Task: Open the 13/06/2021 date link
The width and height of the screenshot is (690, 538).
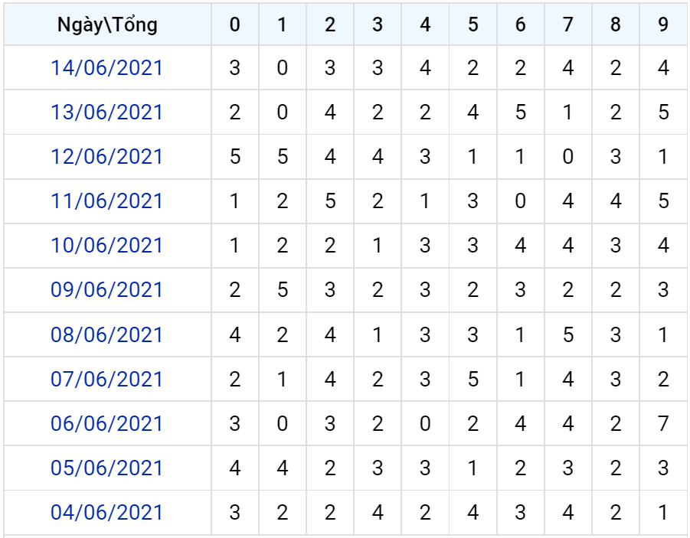Action: (x=107, y=112)
